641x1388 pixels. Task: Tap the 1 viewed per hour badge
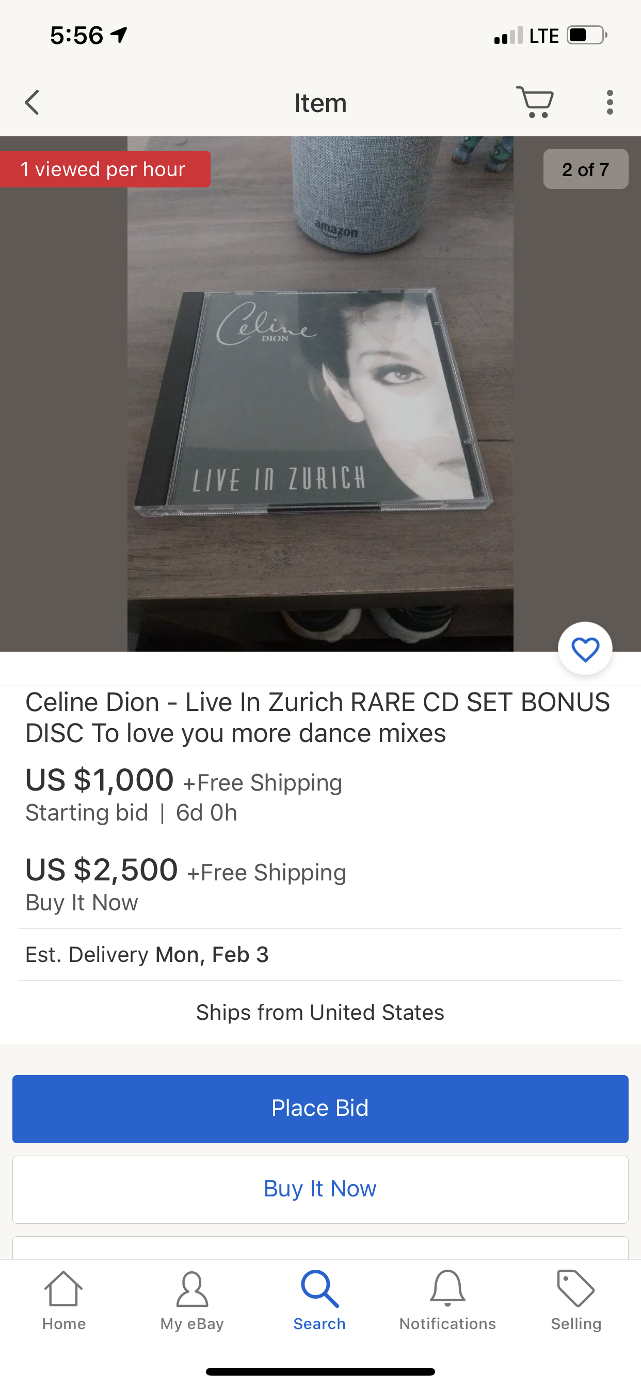(x=103, y=169)
